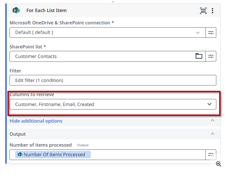Click the magnifier zoom icon
Viewport: 235px width, 177px height.
click(x=218, y=164)
